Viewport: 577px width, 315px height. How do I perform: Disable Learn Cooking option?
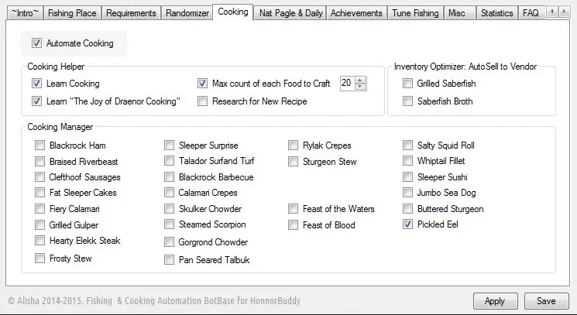(36, 84)
